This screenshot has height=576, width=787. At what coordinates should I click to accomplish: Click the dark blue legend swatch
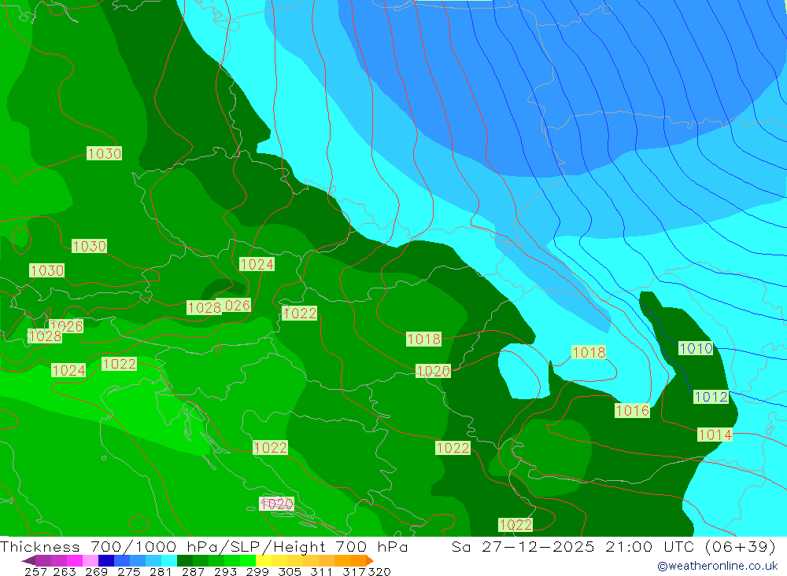click(x=106, y=560)
